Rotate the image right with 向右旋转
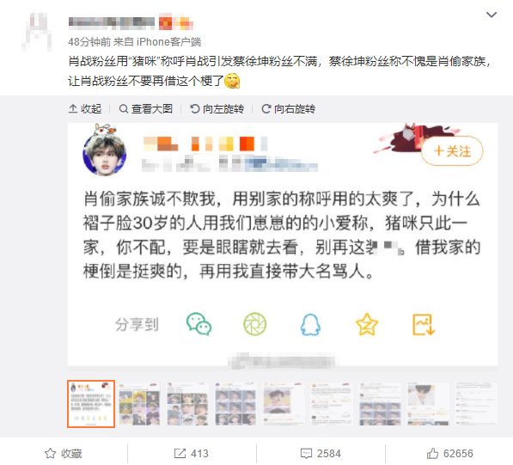The width and height of the screenshot is (513, 465). 288,108
